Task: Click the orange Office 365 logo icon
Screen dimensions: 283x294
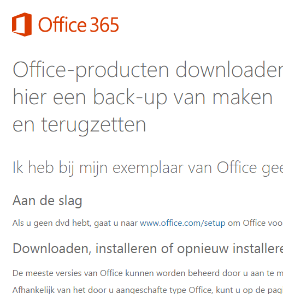Action: tap(22, 25)
